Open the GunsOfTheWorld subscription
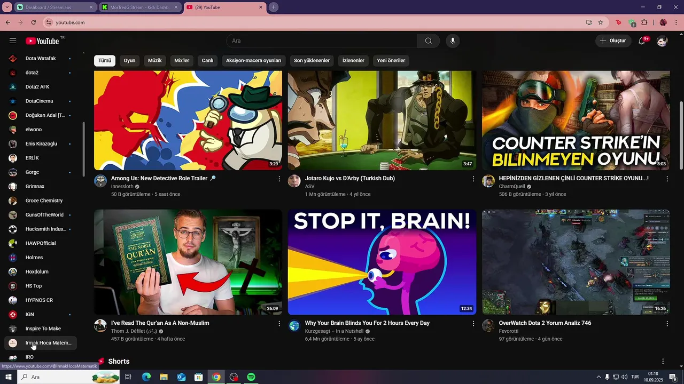 click(x=41, y=215)
